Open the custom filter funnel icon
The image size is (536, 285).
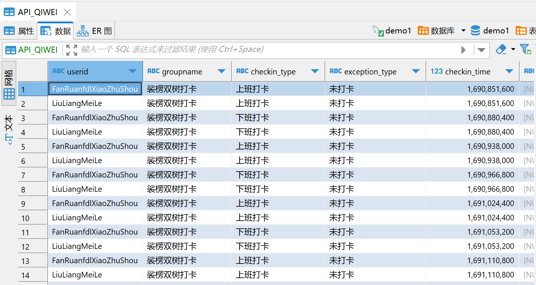[525, 49]
